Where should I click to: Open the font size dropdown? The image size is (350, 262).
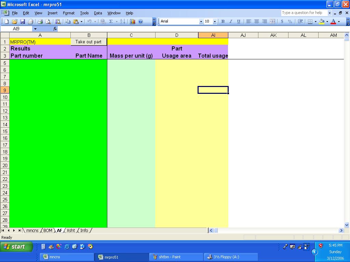click(215, 21)
